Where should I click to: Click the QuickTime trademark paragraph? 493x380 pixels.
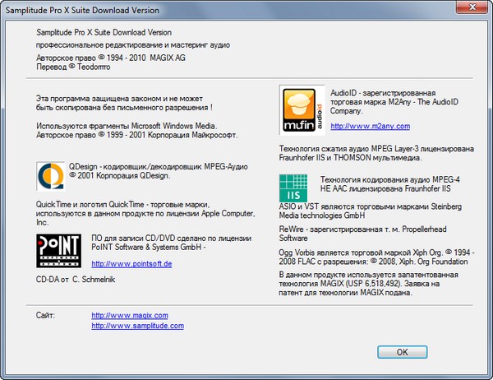coord(145,214)
